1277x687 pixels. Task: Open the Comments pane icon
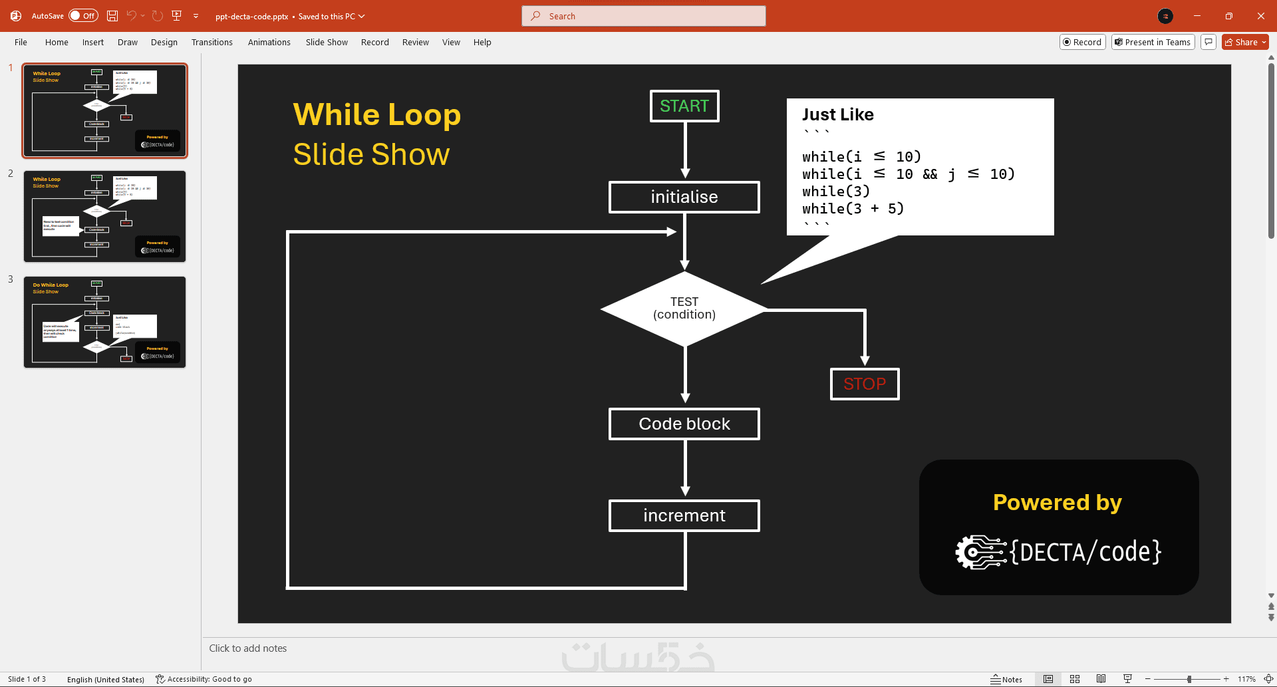(x=1209, y=42)
